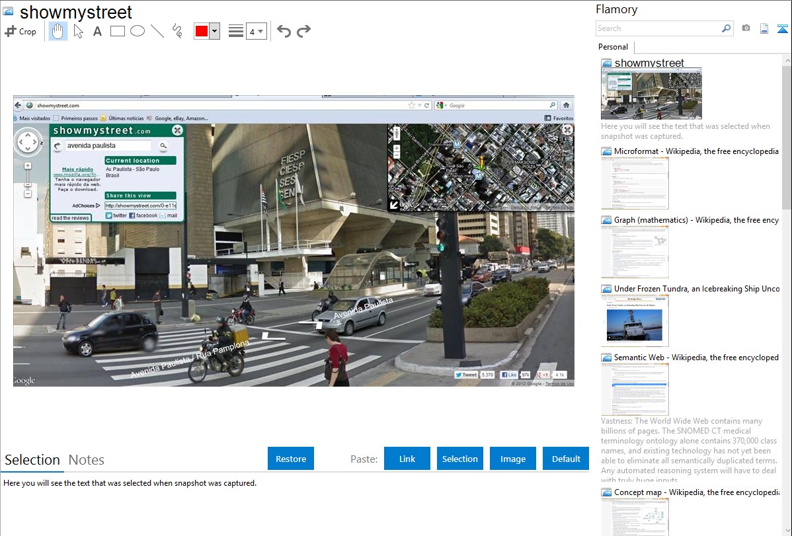Click the line thickness icon
Image resolution: width=792 pixels, height=536 pixels.
[x=235, y=31]
